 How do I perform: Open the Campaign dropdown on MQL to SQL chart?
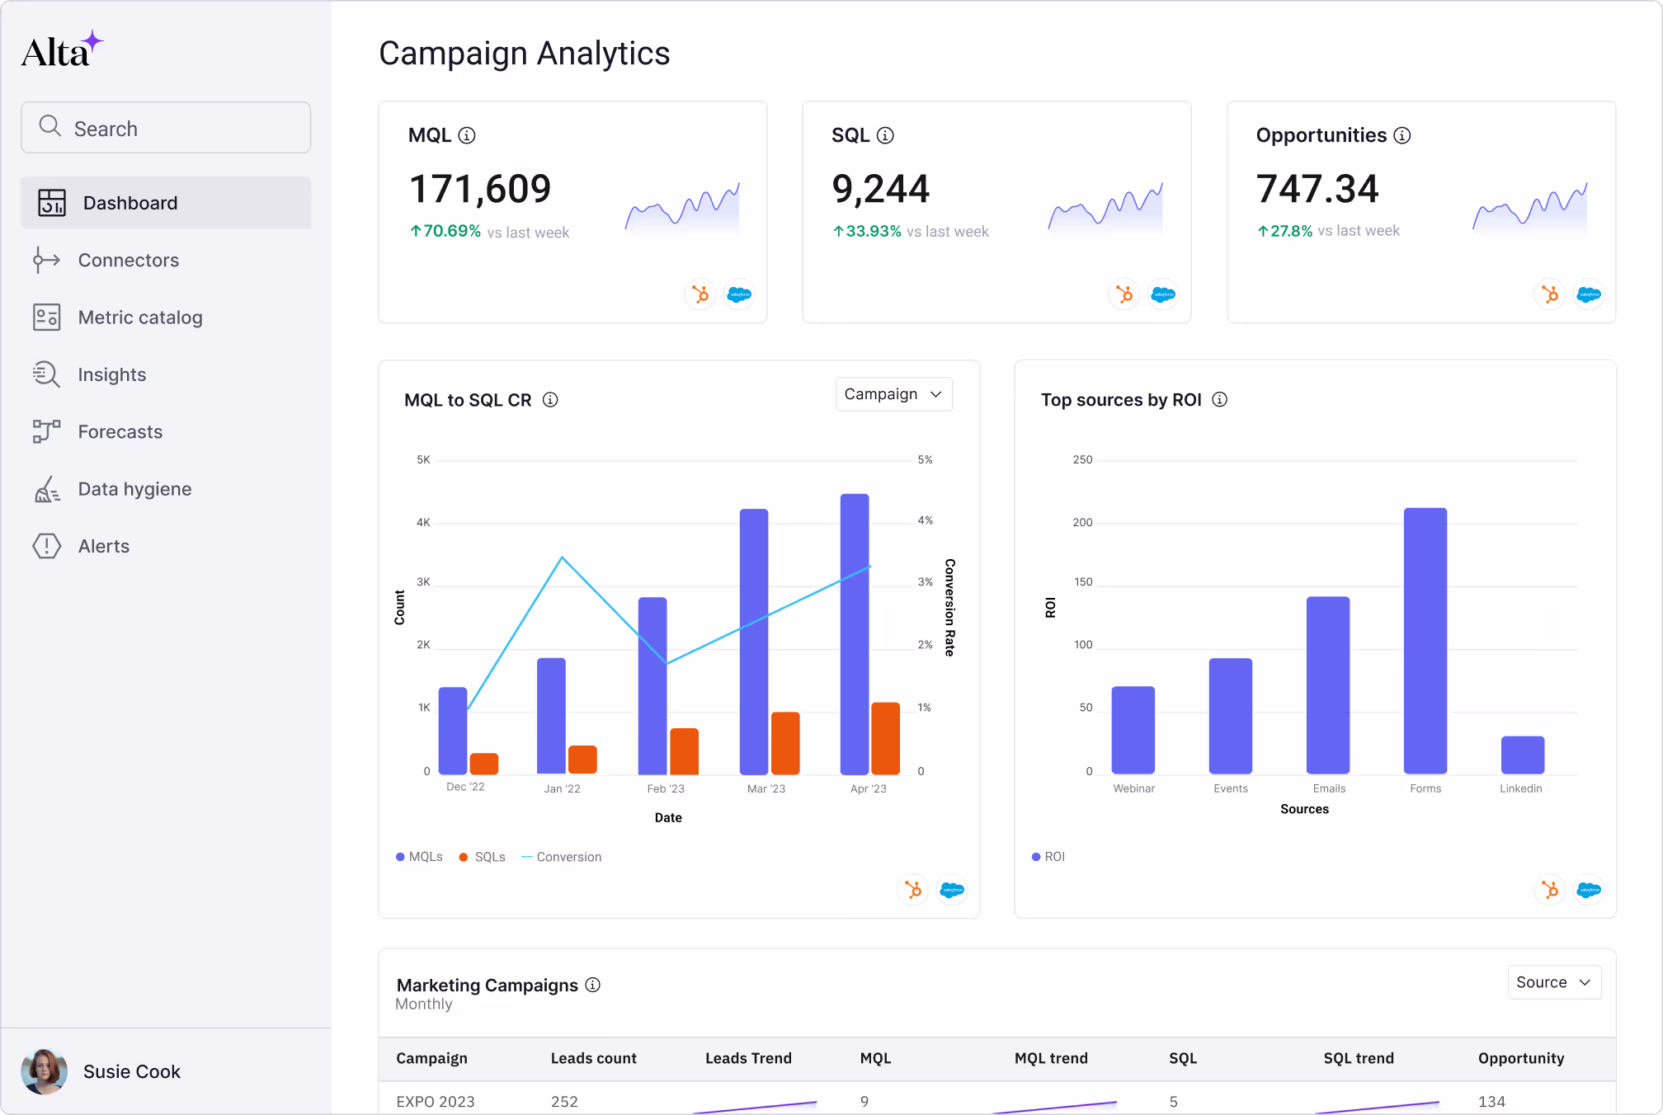tap(893, 394)
